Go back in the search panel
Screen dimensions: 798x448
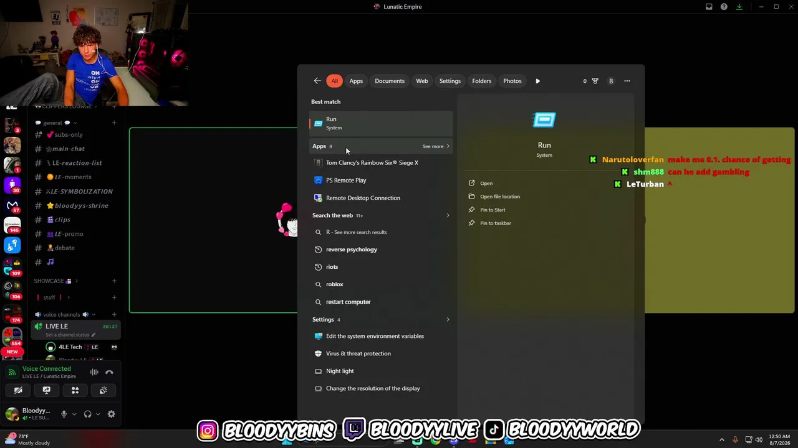coord(317,81)
